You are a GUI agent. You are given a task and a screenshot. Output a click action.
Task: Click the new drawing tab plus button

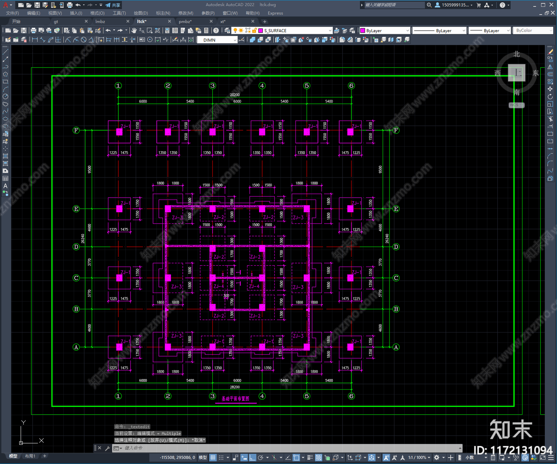265,22
